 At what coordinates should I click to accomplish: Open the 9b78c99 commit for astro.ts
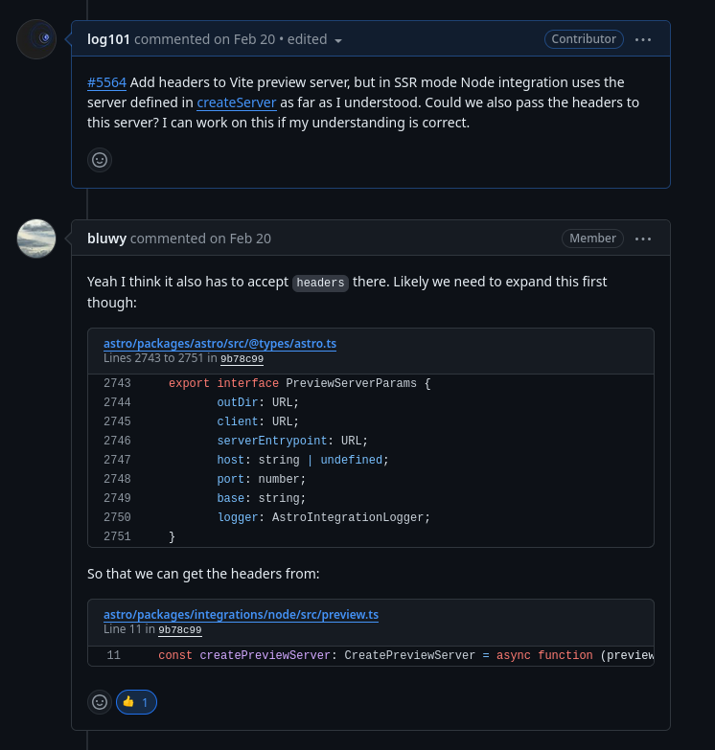242,359
